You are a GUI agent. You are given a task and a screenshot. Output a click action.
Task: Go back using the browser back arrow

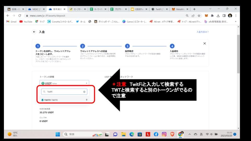[8, 15]
